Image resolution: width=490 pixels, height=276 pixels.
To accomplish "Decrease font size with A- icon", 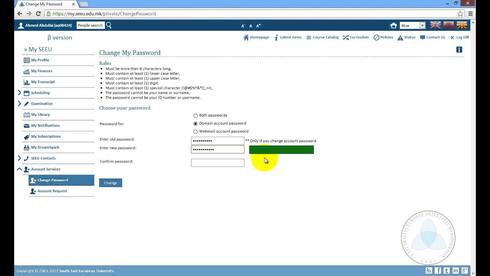I will [x=243, y=26].
